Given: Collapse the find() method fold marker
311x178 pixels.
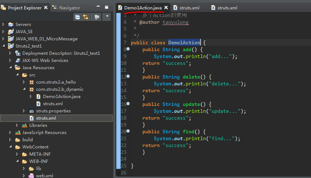Looking at the screenshot, I should (128, 131).
